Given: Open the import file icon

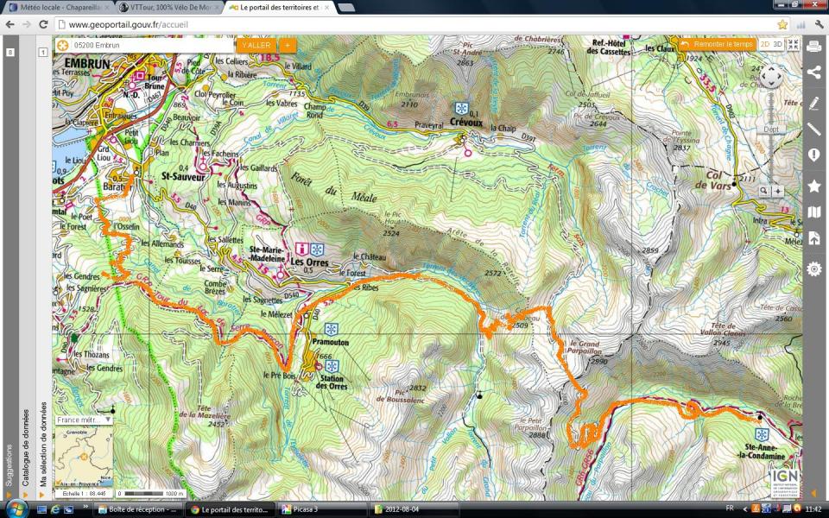Looking at the screenshot, I should coord(814,238).
